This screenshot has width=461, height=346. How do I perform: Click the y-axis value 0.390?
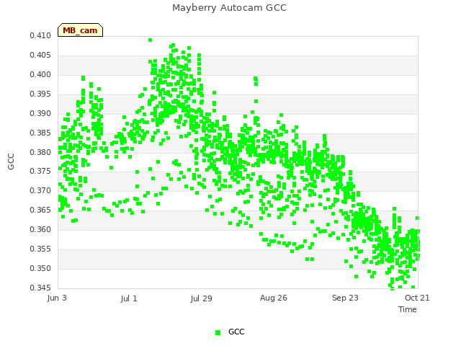[40, 113]
